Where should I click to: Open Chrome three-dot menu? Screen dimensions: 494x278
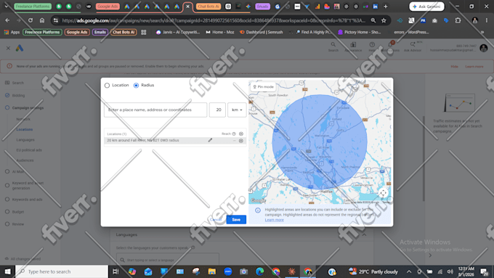pos(487,20)
